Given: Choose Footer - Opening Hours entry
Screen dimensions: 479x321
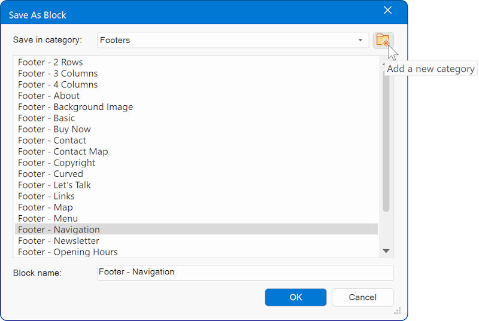Looking at the screenshot, I should [68, 252].
